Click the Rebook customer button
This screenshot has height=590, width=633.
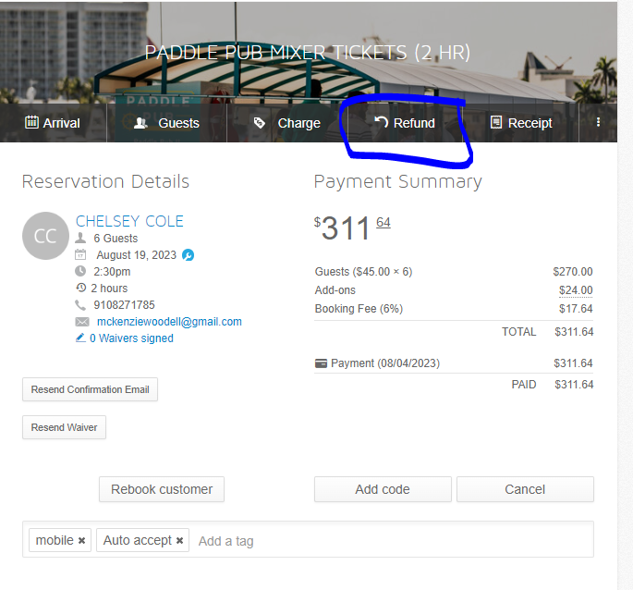pos(162,489)
